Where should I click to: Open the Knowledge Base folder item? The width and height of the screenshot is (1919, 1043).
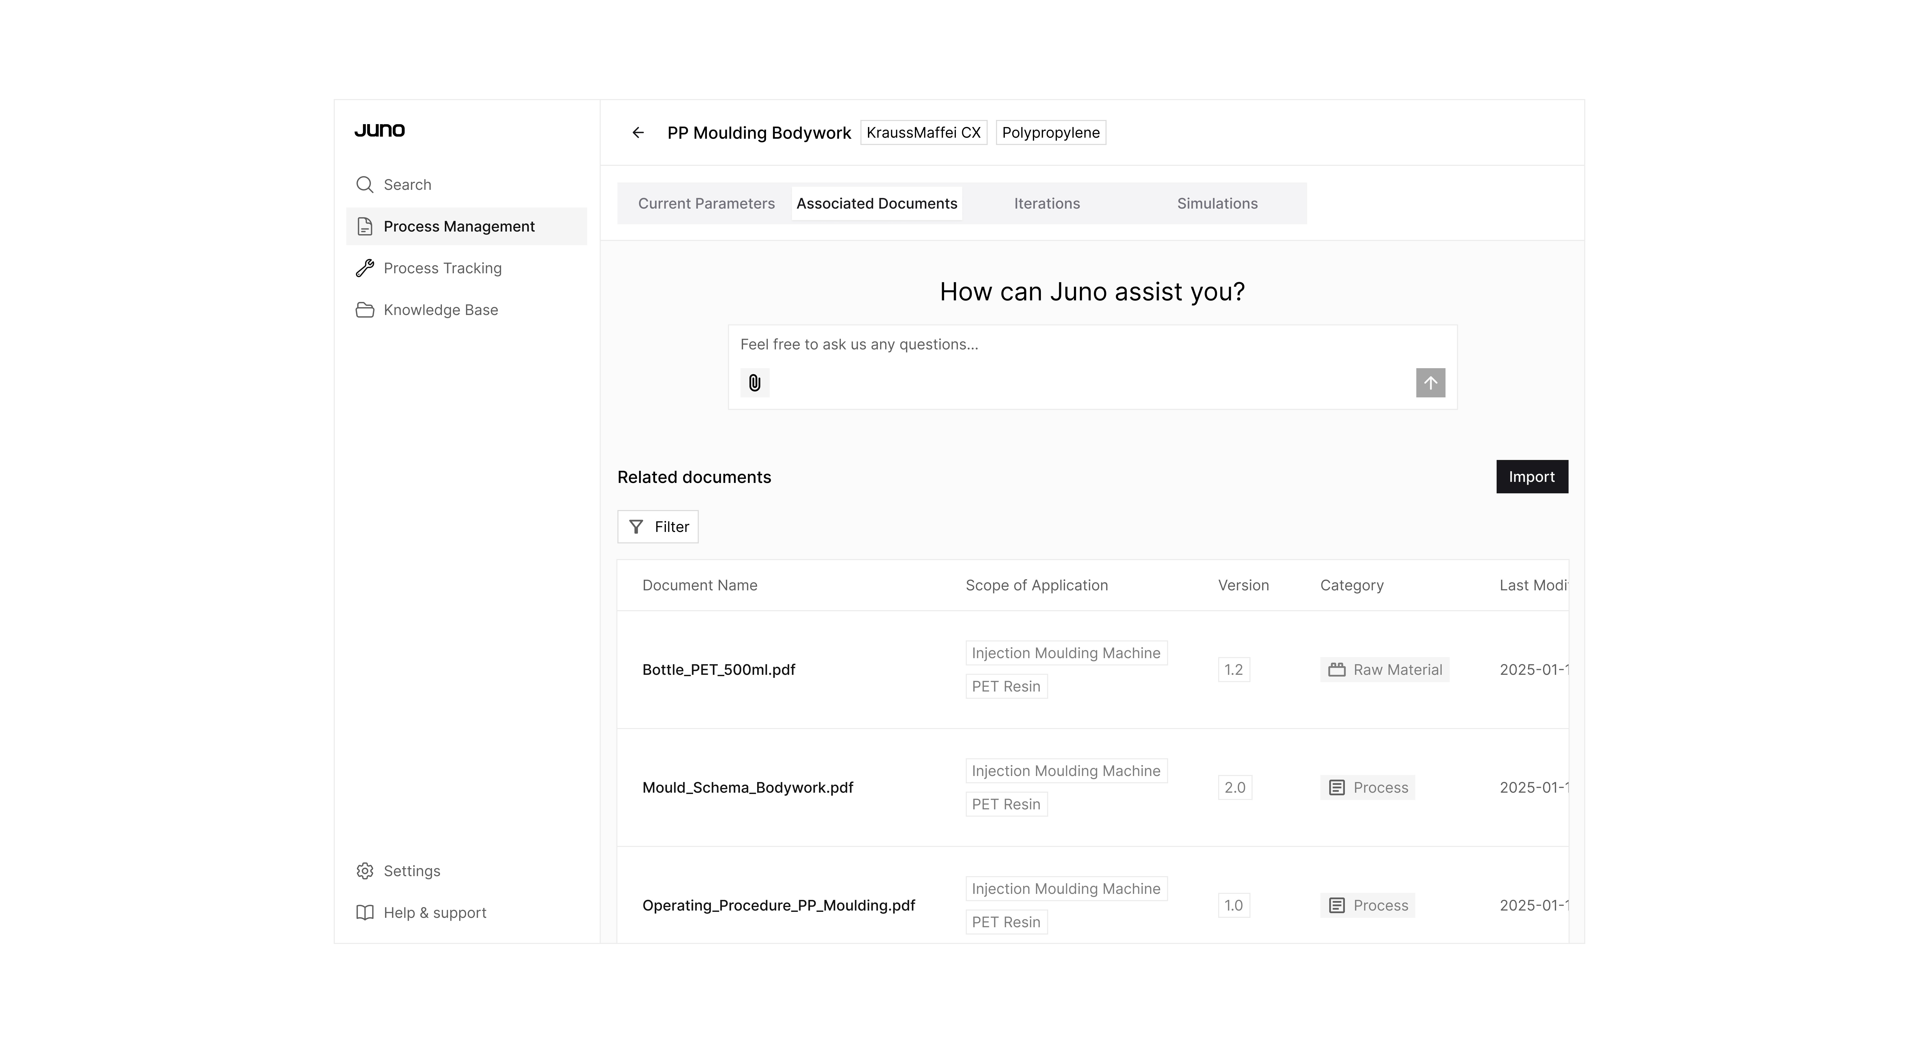click(440, 310)
